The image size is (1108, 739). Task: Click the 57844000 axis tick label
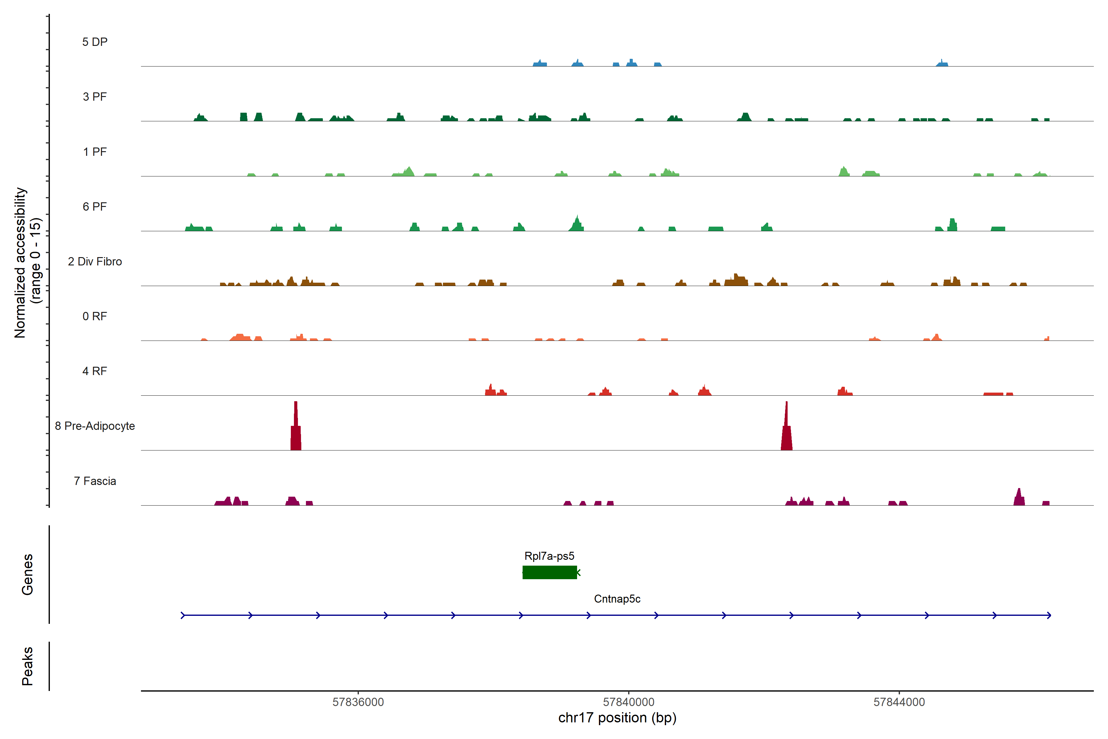point(899,702)
